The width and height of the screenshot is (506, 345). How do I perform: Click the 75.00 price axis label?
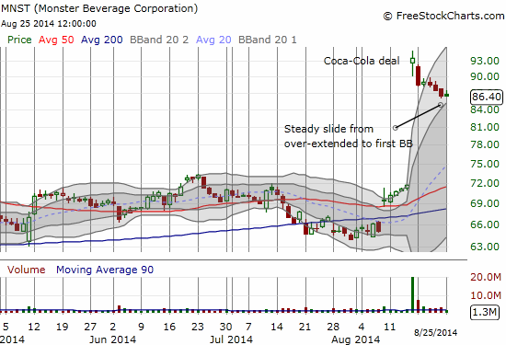(485, 164)
